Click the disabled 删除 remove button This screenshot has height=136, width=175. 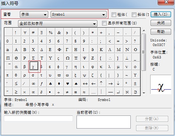point(152,128)
